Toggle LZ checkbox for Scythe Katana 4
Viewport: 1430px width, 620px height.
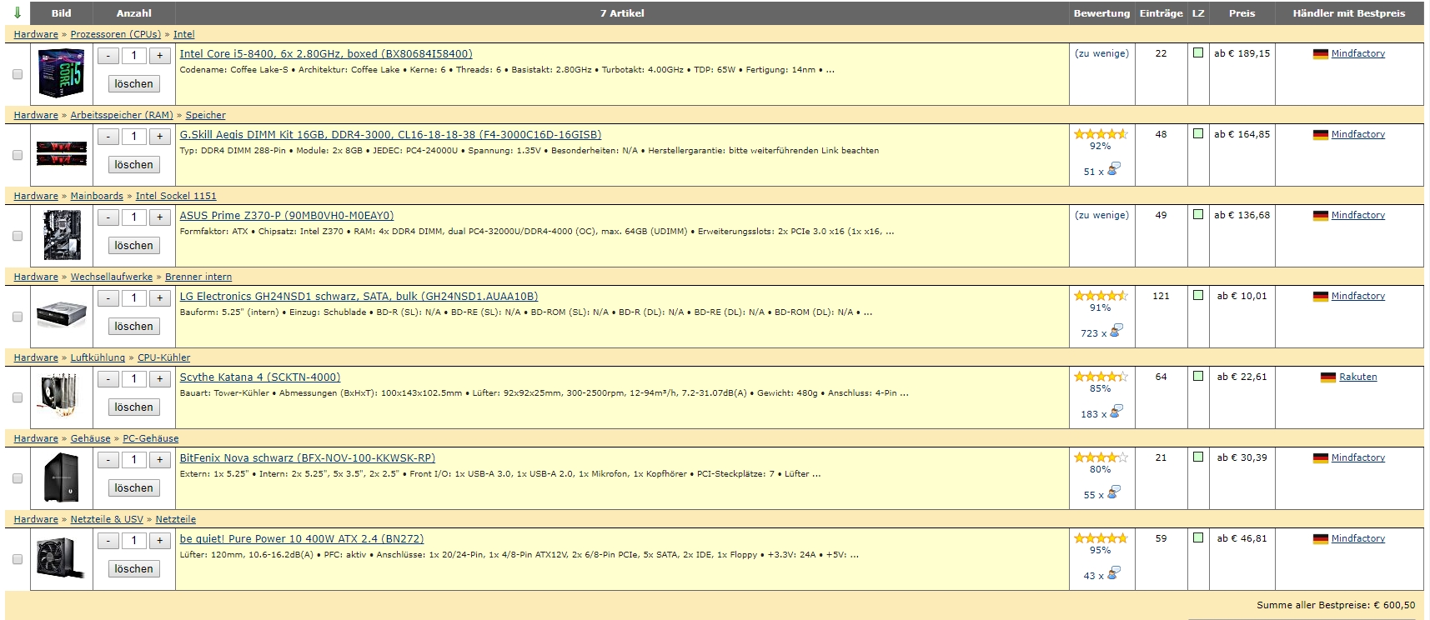tap(1198, 376)
